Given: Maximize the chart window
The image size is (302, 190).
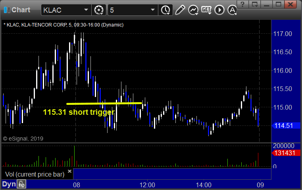Looking at the screenshot, I should tap(278, 4).
